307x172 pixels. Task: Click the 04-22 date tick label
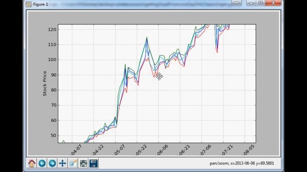[x=98, y=150]
